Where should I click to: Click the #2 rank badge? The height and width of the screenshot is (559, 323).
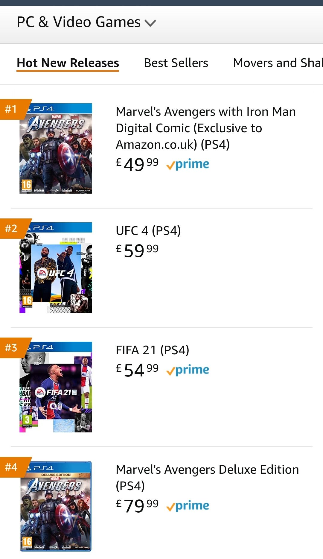pyautogui.click(x=11, y=229)
